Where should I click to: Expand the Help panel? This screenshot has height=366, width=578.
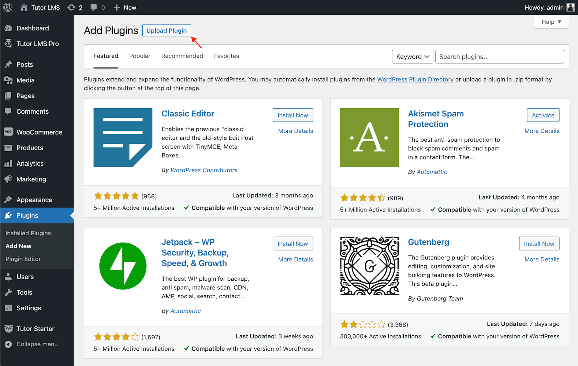coord(551,22)
